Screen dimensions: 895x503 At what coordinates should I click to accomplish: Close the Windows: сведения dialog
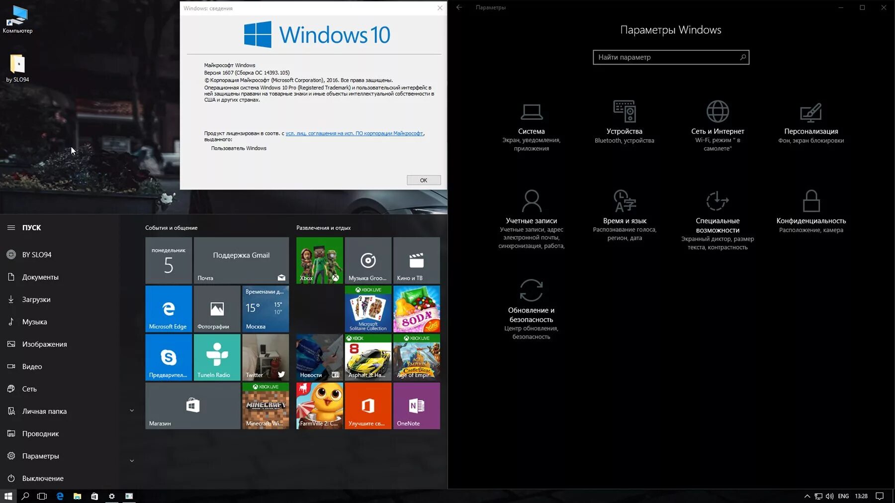point(440,8)
